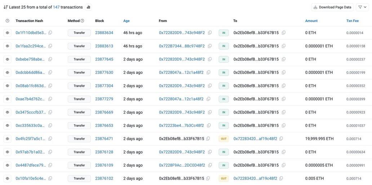The height and width of the screenshot is (185, 372).
Task: Copy recipient address in the 19,999.995 ETH row
Action: coord(281,139)
